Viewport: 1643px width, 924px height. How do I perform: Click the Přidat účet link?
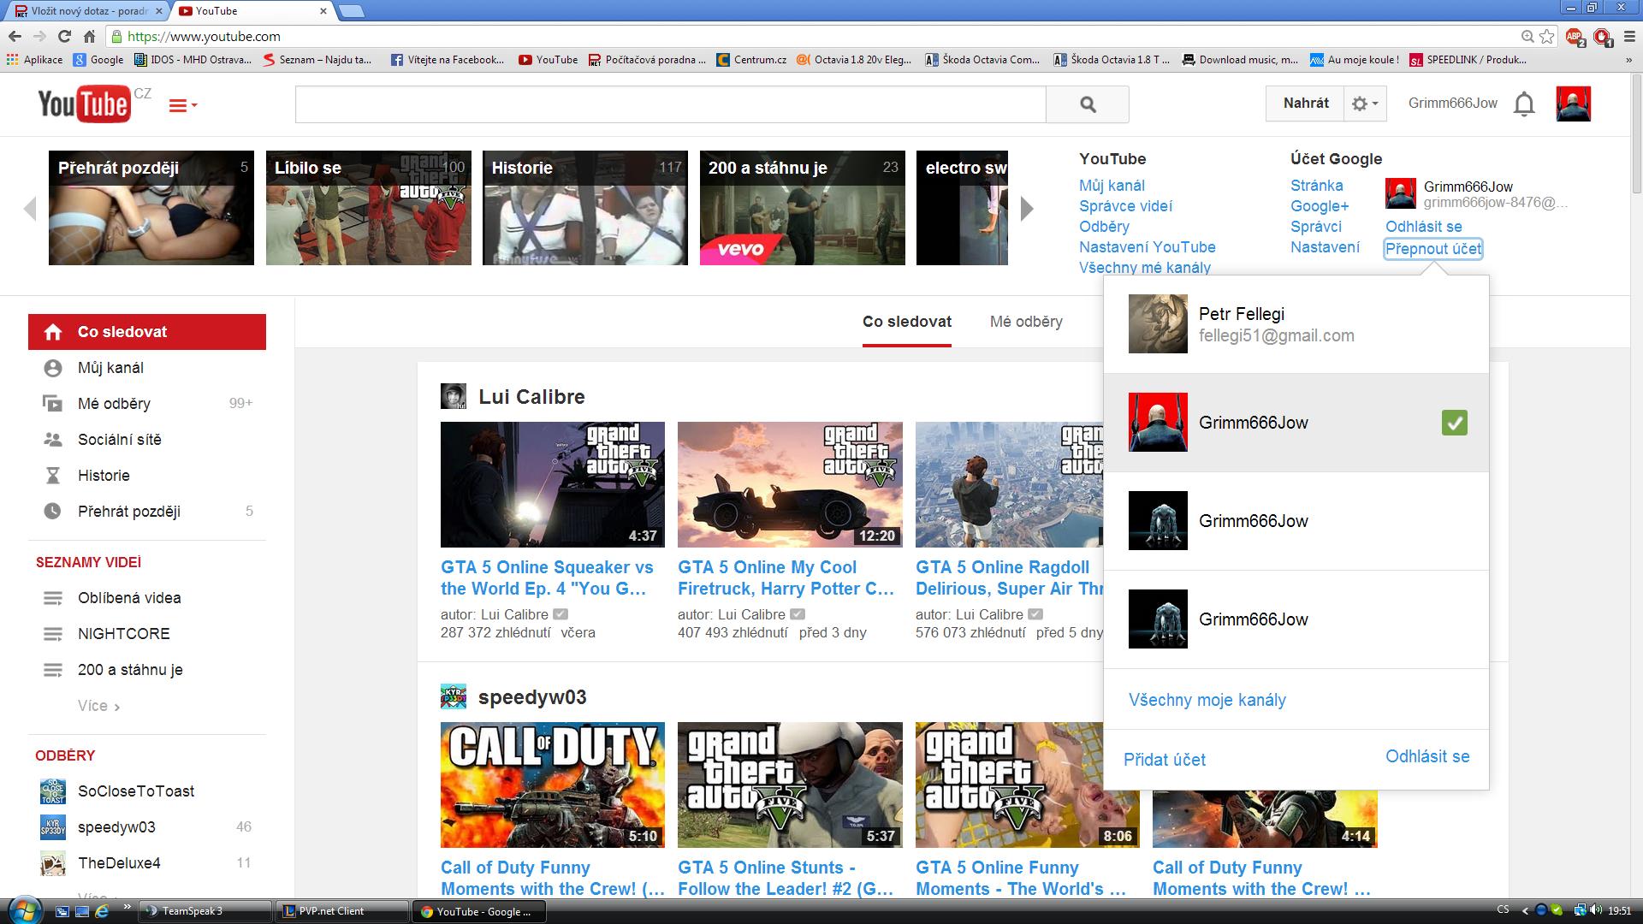(x=1165, y=760)
